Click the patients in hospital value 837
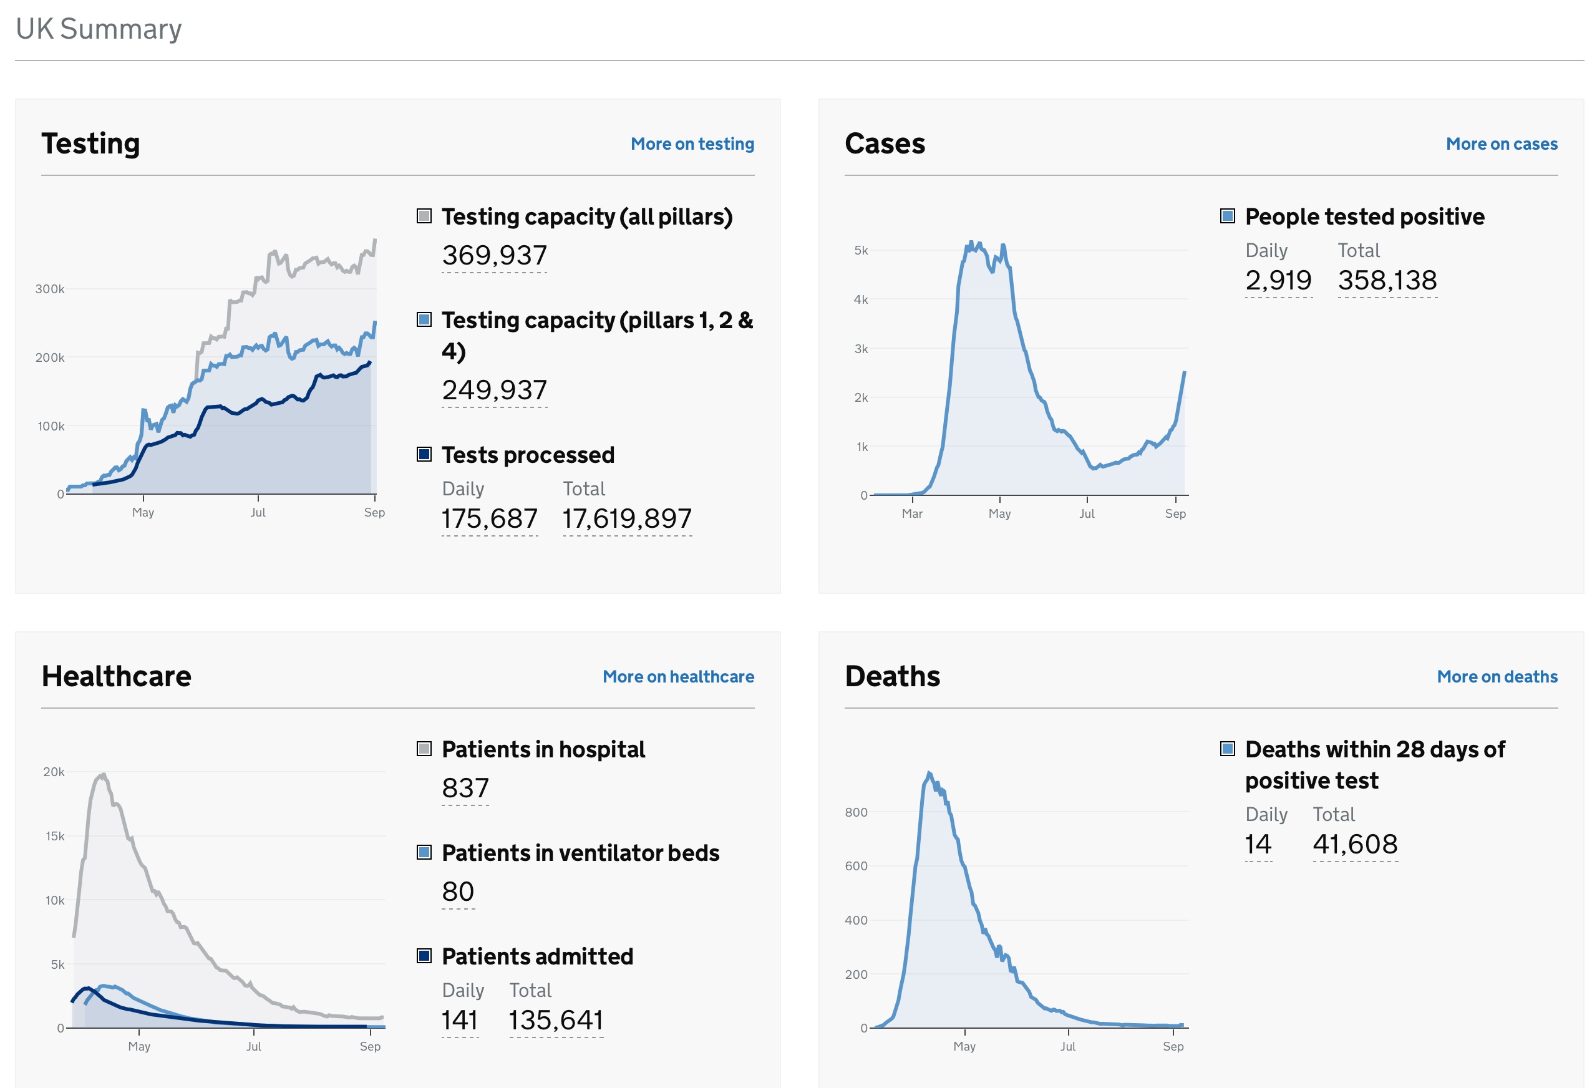This screenshot has height=1088, width=1587. tap(465, 788)
